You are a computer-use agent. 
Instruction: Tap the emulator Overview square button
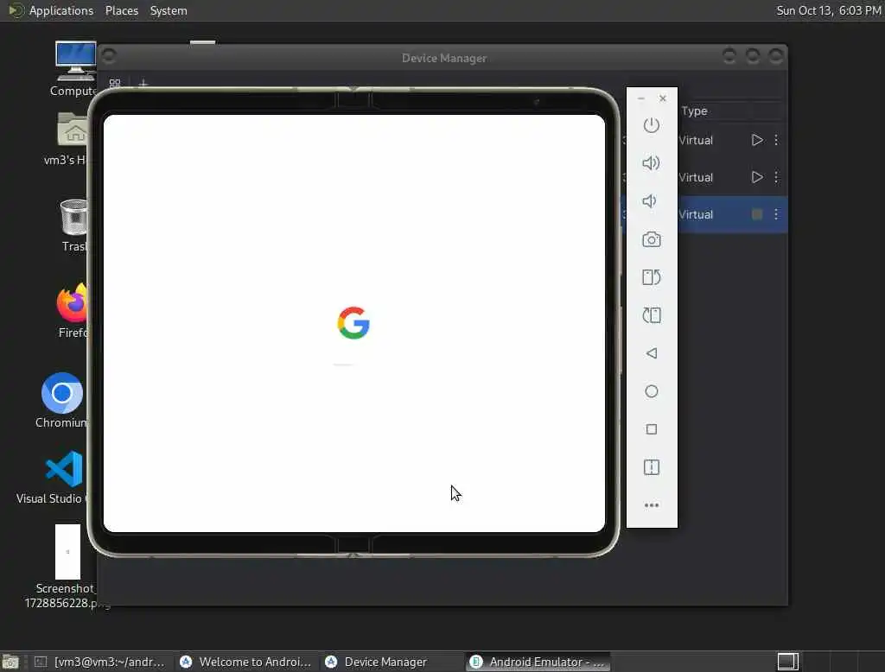(652, 429)
